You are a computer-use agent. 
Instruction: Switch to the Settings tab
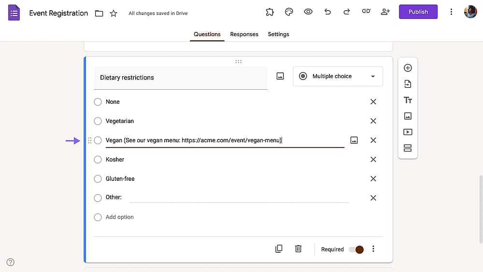(x=279, y=34)
